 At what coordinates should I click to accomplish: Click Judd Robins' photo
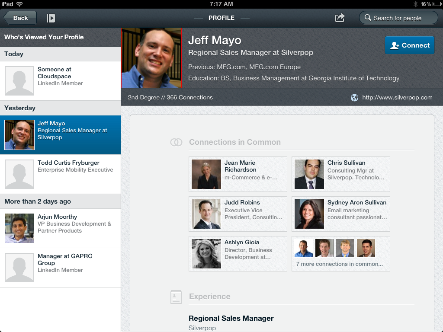coord(206,214)
